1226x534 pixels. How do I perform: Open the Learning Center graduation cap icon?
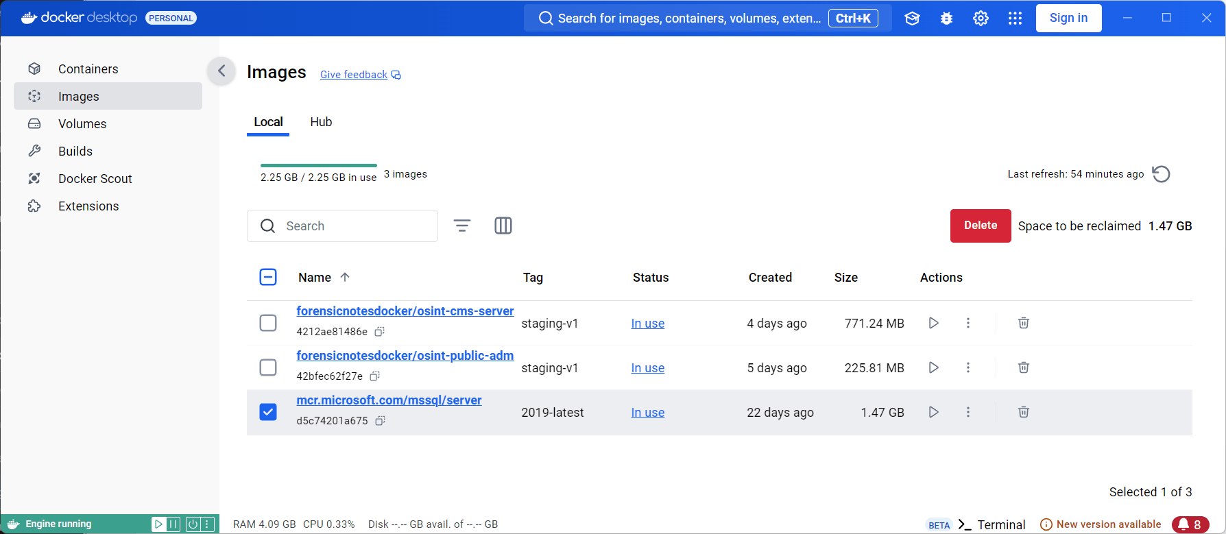[x=912, y=19]
